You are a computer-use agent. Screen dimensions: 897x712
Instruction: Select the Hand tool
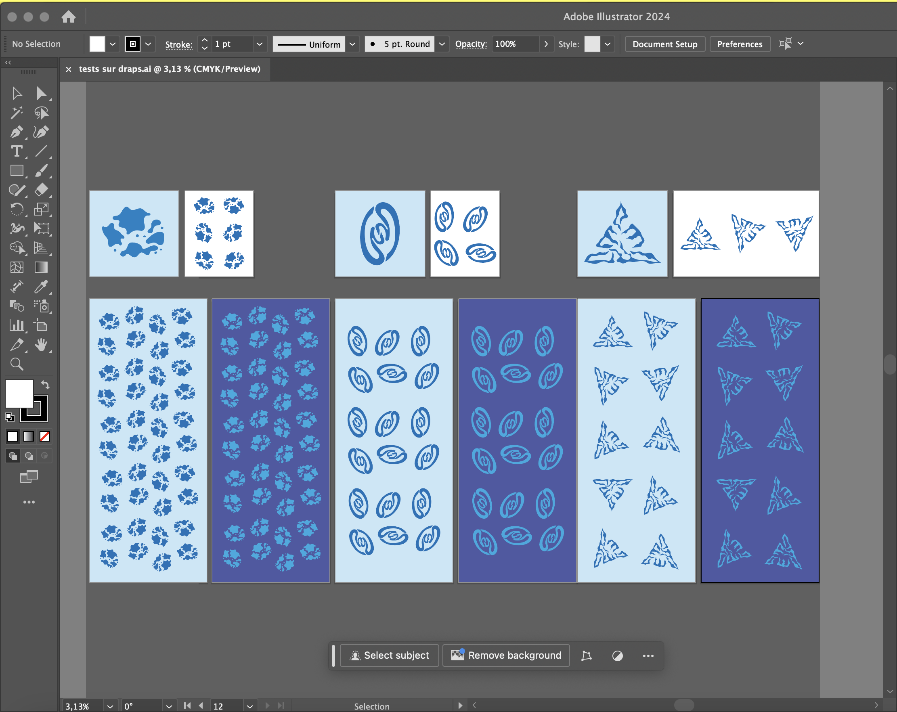point(41,345)
